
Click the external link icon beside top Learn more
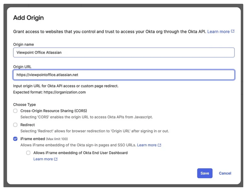[233, 32]
